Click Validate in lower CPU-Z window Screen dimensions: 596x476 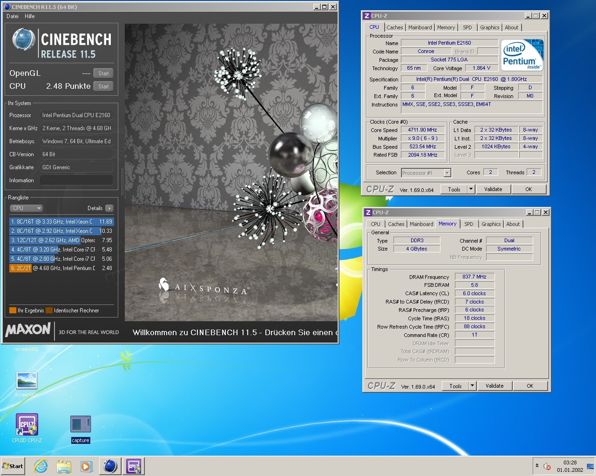pos(494,386)
